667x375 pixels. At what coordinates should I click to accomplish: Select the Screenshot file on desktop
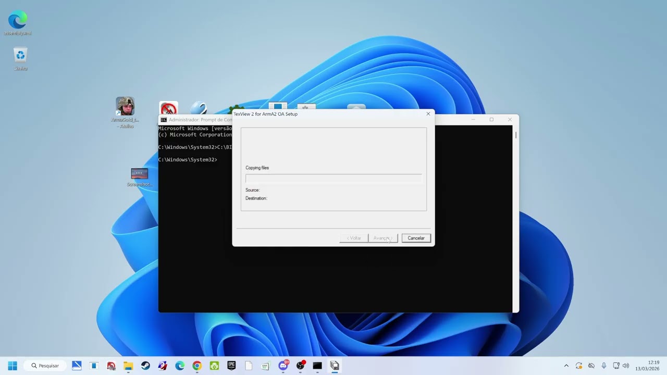click(x=140, y=177)
